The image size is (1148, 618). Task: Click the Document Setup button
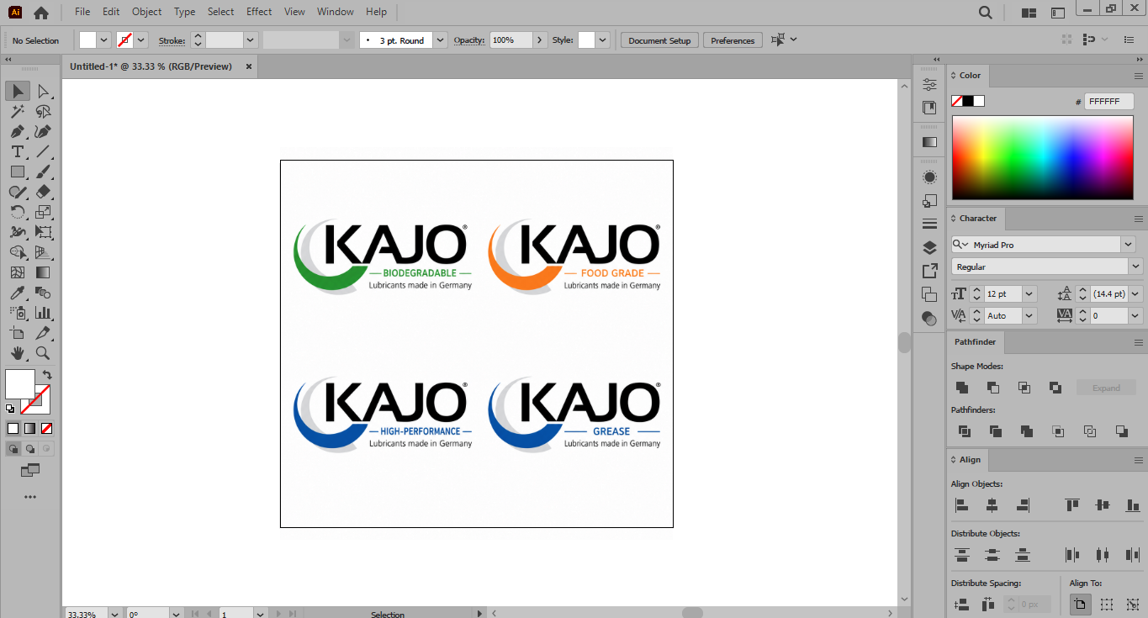tap(659, 40)
